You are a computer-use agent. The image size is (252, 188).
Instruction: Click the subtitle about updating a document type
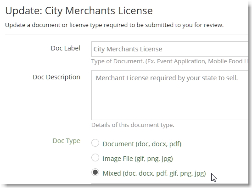114,25
